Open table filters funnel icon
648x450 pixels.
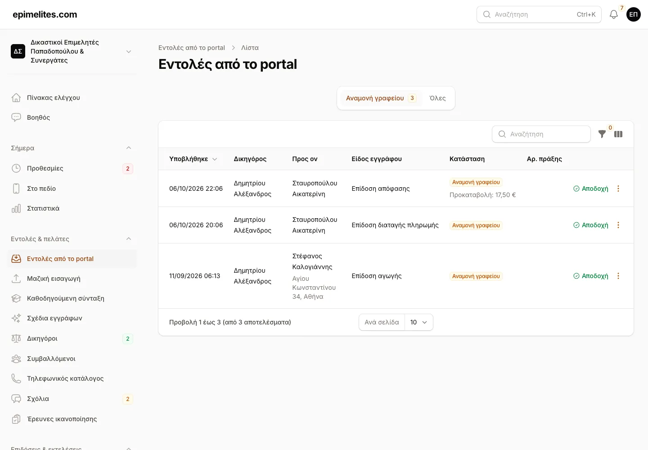pos(602,134)
